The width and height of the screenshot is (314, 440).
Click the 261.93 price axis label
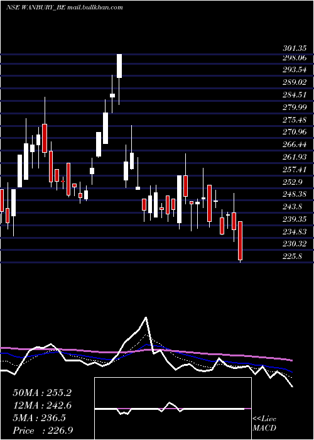(x=295, y=157)
